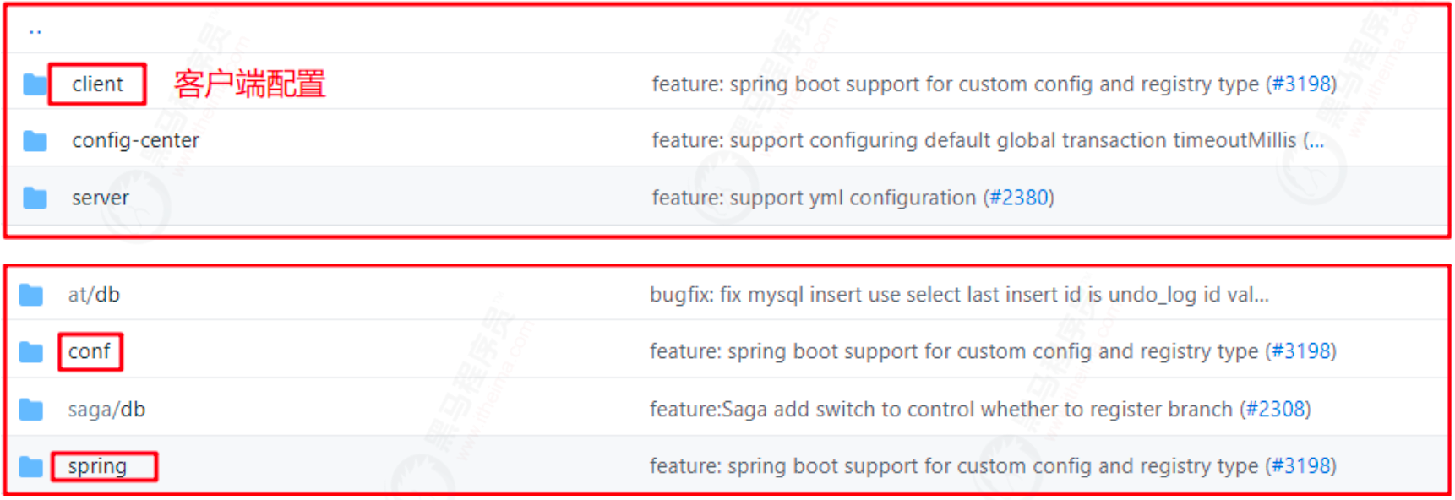Open the conf directory name
This screenshot has width=1455, height=500.
point(90,351)
